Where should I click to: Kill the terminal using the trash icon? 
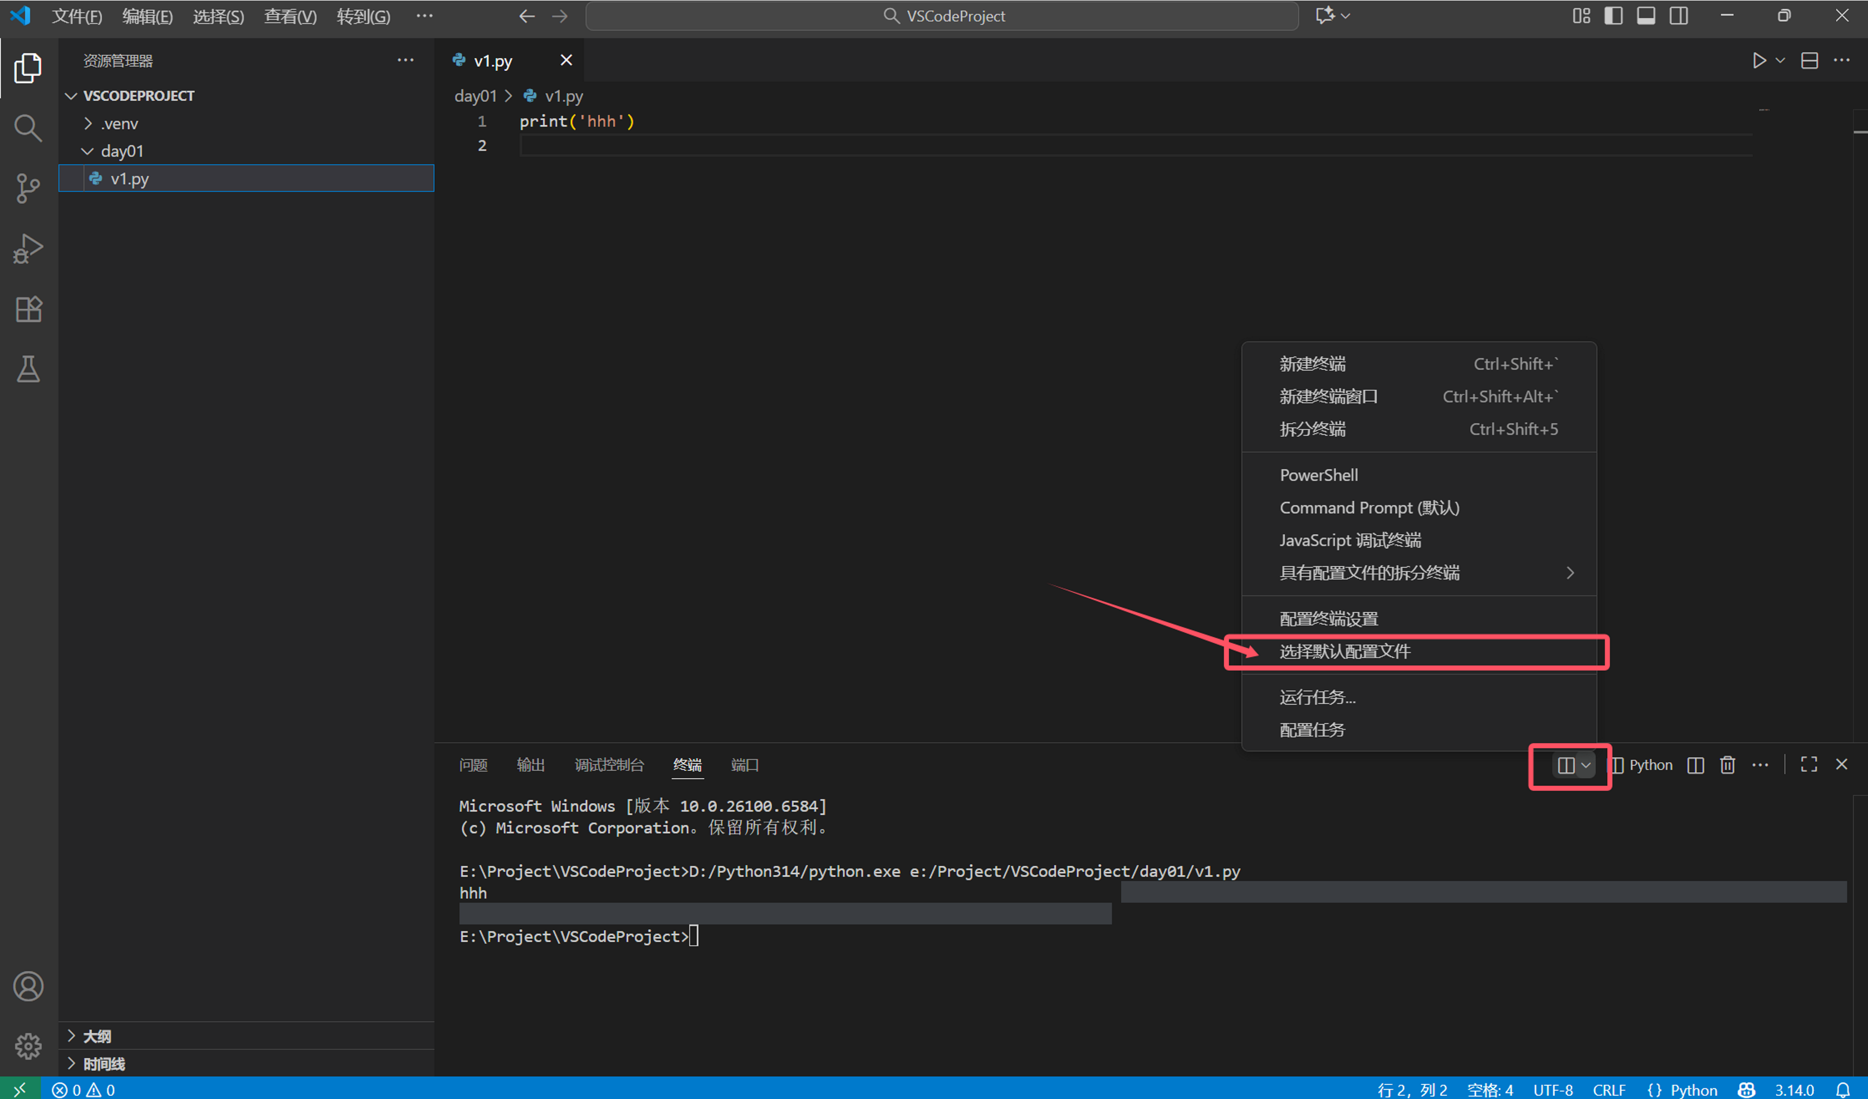coord(1727,765)
